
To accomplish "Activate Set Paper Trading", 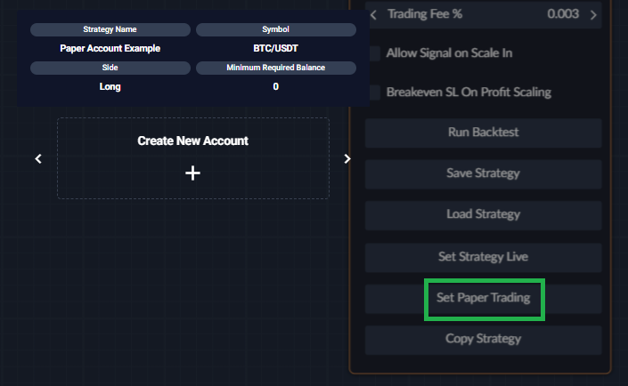I will click(x=483, y=299).
